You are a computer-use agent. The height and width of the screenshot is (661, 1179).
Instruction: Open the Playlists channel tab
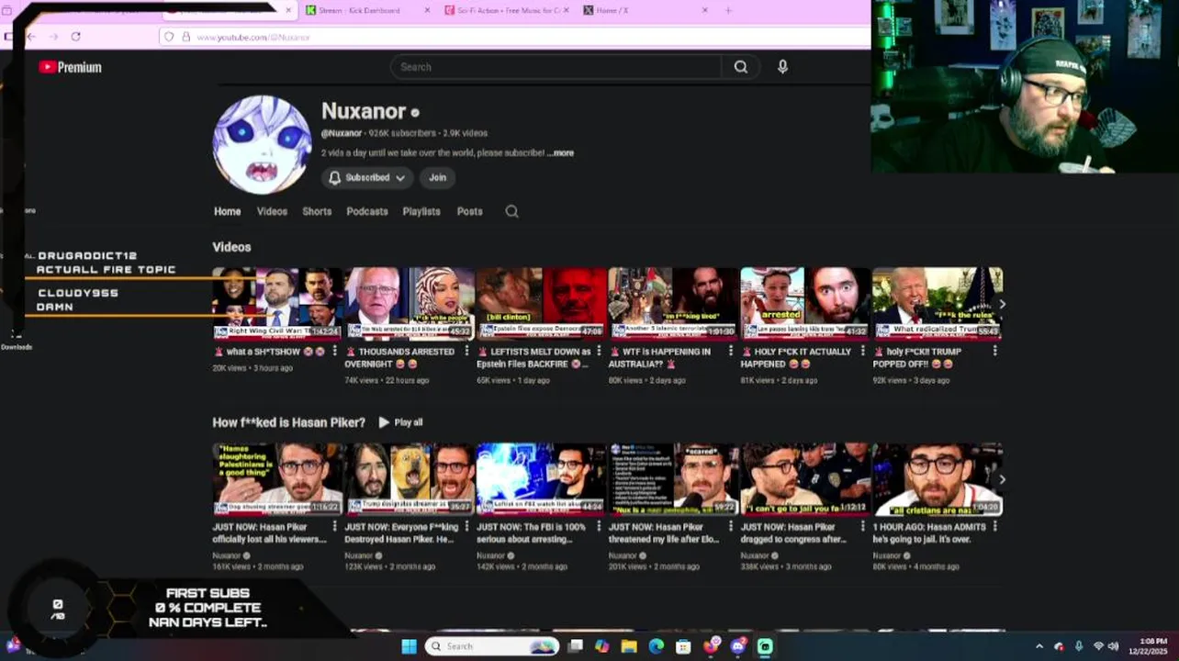click(421, 211)
